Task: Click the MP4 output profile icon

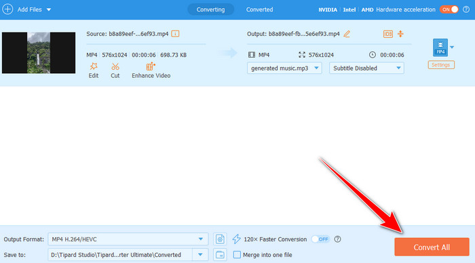Action: tap(440, 47)
